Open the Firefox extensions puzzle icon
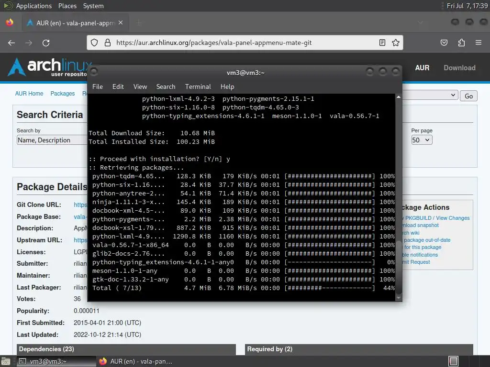The image size is (490, 367). 461,43
